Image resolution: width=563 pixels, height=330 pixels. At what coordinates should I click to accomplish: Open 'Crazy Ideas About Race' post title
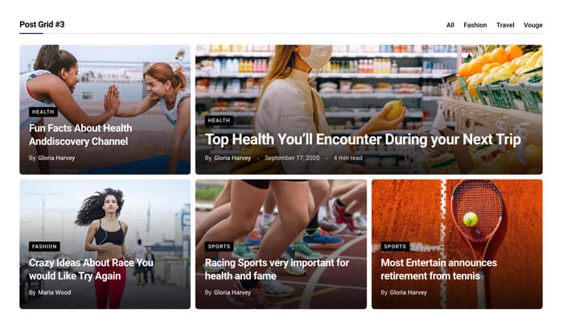pos(91,270)
